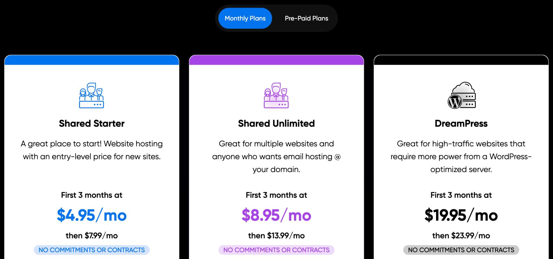The width and height of the screenshot is (553, 259).
Task: Click the Shared Starter plan title
Action: pos(92,123)
